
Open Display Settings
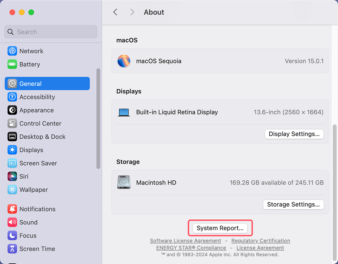click(x=294, y=134)
